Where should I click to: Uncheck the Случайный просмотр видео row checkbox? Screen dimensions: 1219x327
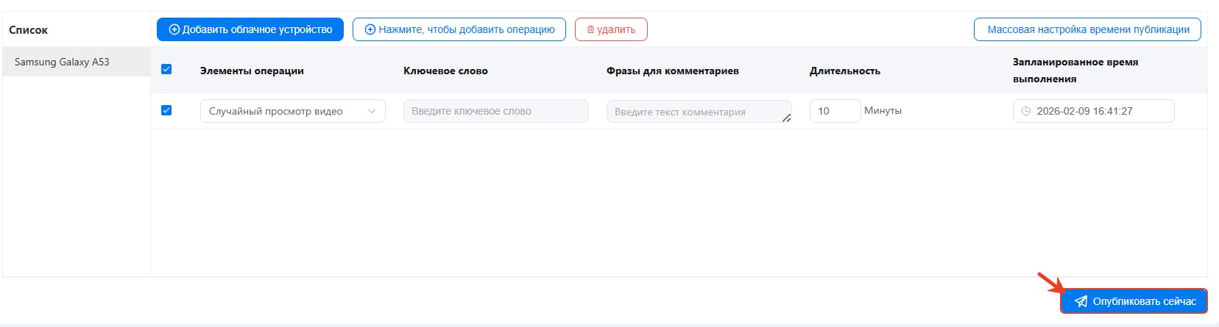tap(166, 110)
